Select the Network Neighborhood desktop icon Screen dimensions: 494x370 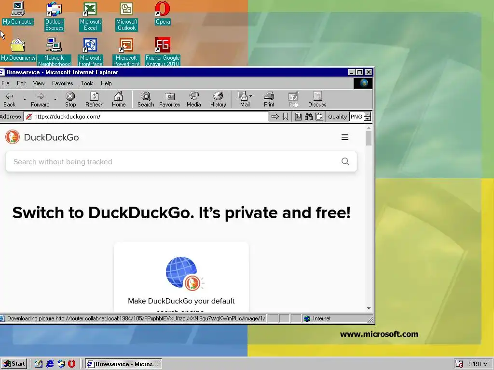54,52
